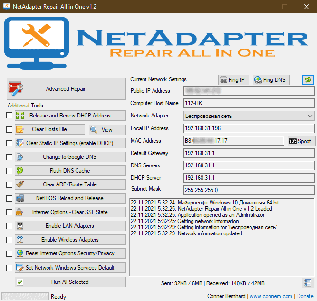The width and height of the screenshot is (317, 301).
Task: Click the Enable LAN Adapters computer icon
Action: click(20, 226)
